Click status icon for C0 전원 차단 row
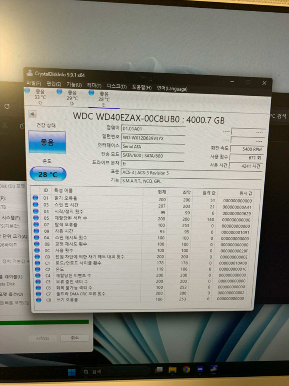 tap(37, 257)
